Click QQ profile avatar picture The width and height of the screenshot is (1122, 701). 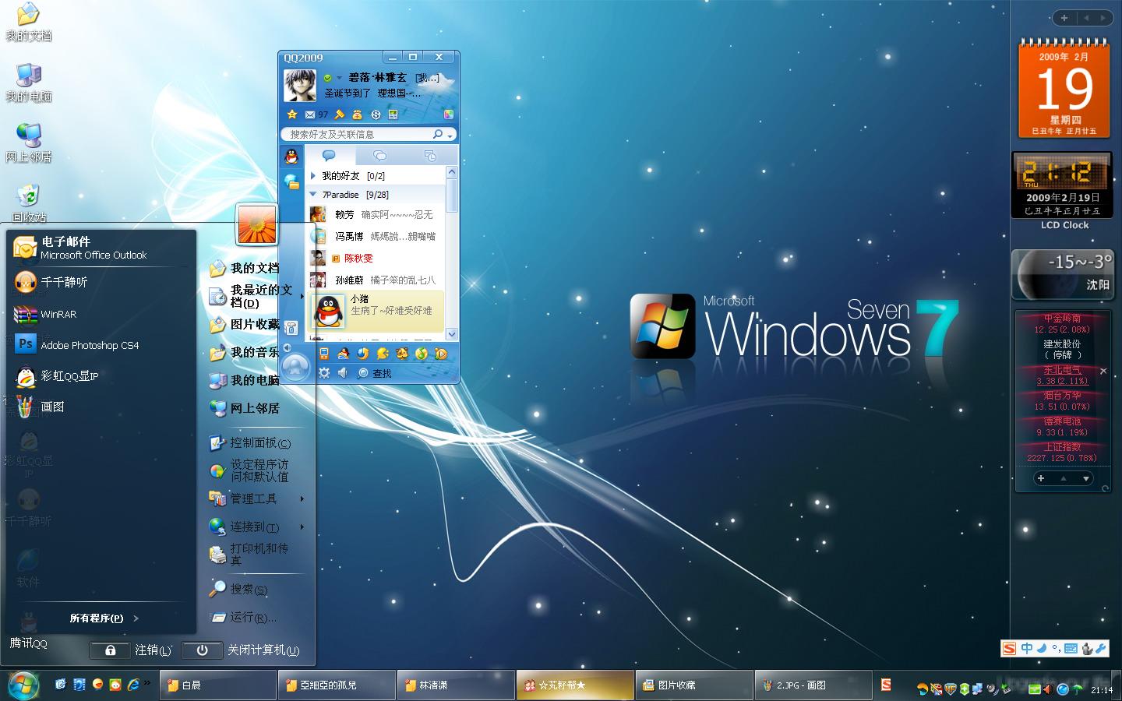coord(299,85)
